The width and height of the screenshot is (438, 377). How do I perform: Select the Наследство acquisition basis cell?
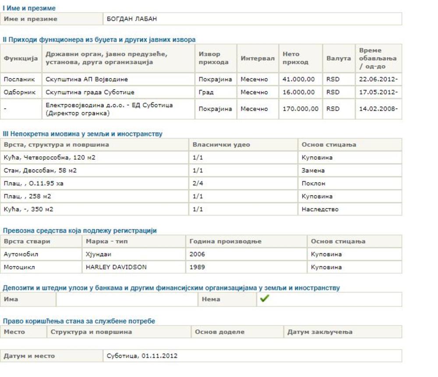pos(320,209)
